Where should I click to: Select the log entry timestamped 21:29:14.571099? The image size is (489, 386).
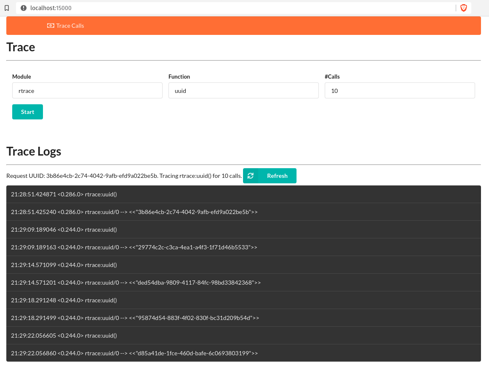click(243, 264)
